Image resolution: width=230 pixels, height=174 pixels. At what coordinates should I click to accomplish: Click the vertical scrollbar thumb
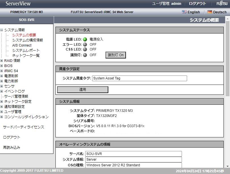coord(227,58)
